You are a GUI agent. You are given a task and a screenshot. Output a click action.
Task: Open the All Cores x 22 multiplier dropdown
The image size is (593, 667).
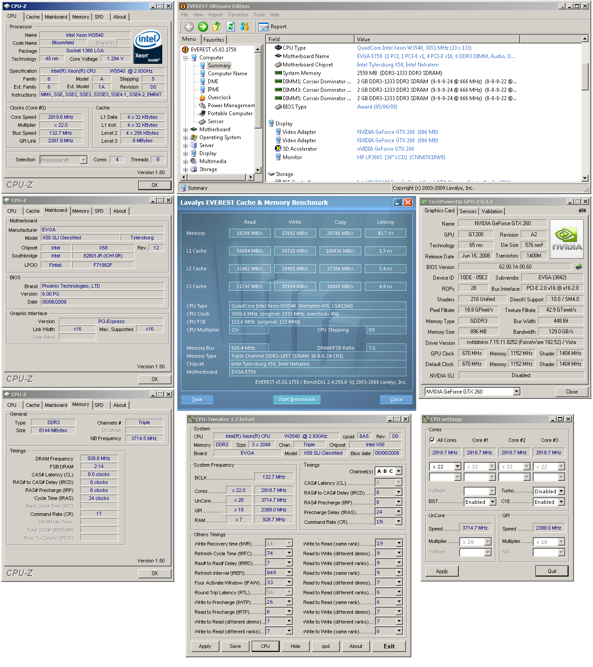tap(458, 466)
